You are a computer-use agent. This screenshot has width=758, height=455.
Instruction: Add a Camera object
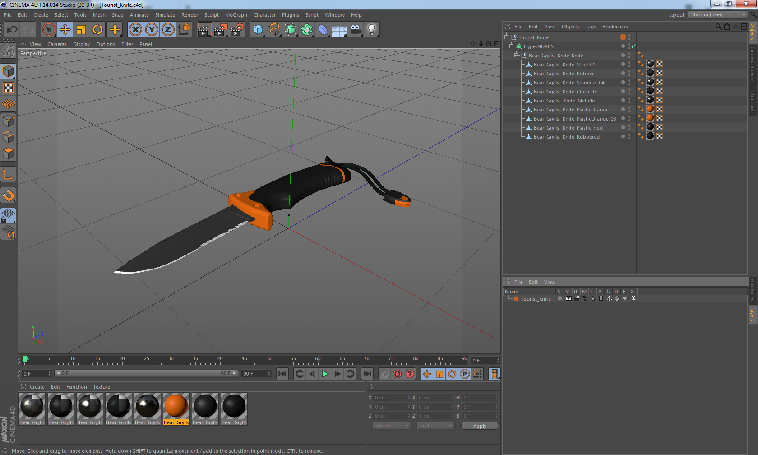(x=356, y=30)
